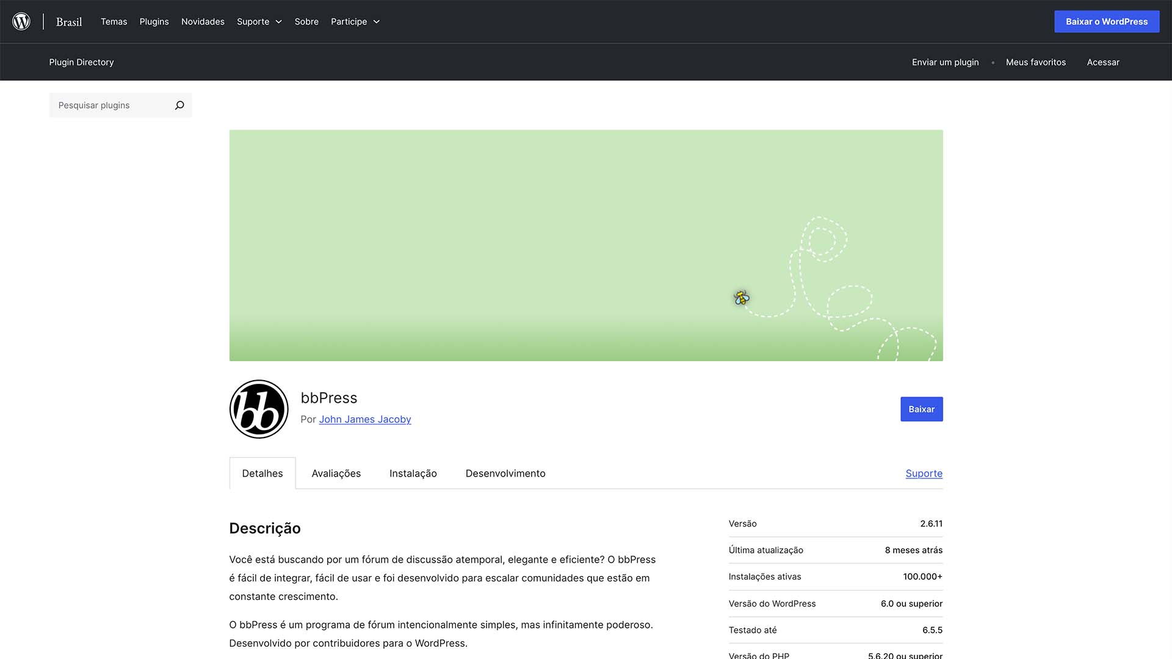Click paragraph starting 'Você está buscando'
The width and height of the screenshot is (1172, 659).
tap(443, 578)
